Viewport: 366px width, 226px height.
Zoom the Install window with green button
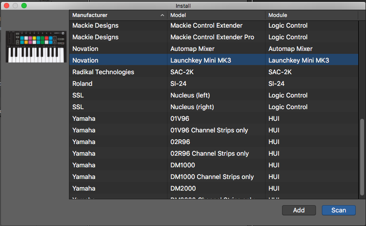click(24, 6)
